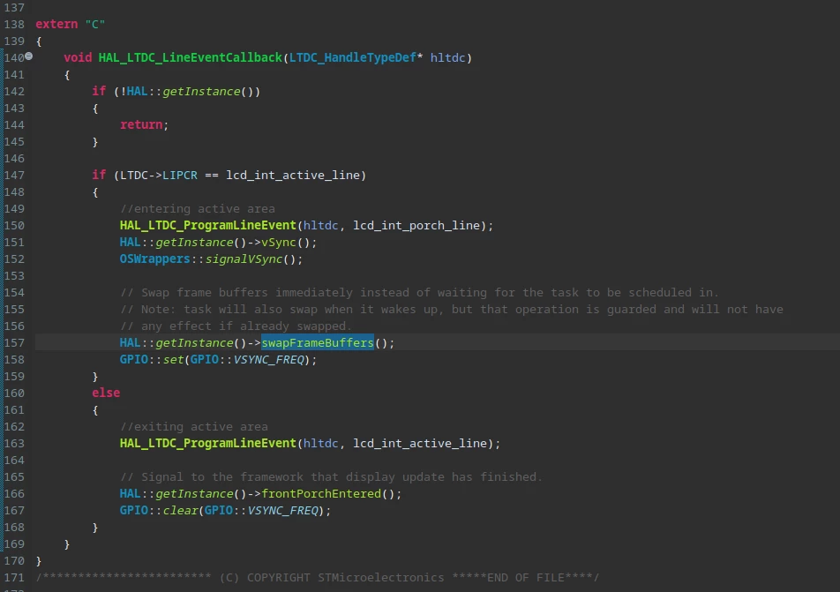Click HAL_LTDC_ProgramLineEvent call on line 163

(x=208, y=444)
